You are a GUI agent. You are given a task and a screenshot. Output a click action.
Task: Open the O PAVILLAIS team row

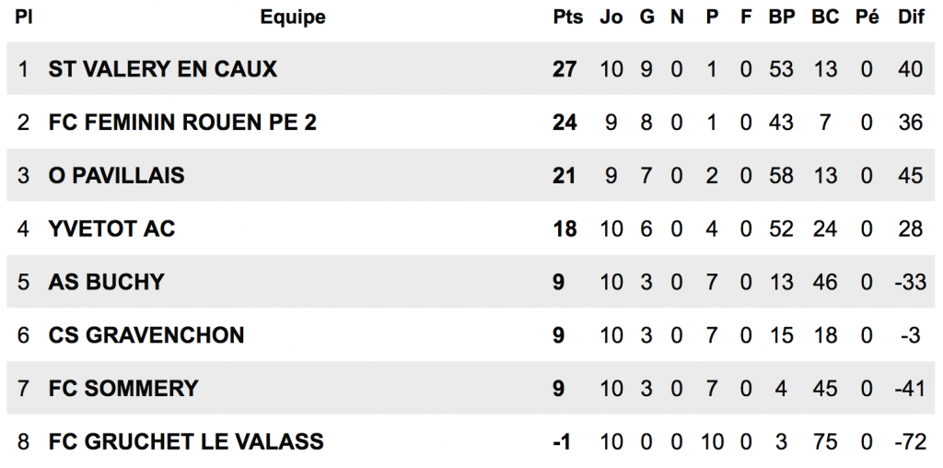point(116,176)
